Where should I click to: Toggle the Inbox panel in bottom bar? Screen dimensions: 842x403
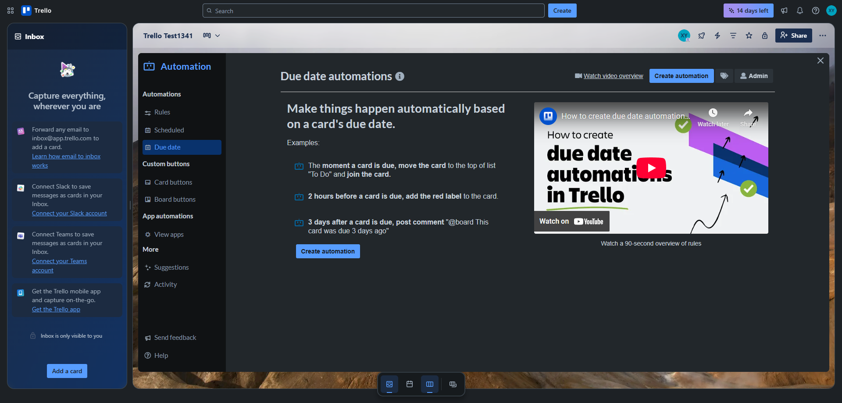pyautogui.click(x=389, y=384)
